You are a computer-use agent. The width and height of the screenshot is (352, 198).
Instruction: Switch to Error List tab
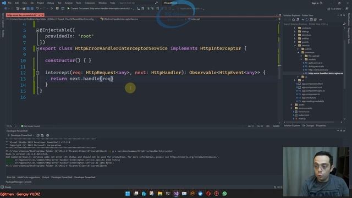point(11,177)
